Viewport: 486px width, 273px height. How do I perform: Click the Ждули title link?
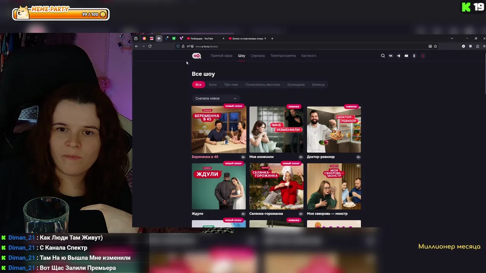click(x=197, y=213)
